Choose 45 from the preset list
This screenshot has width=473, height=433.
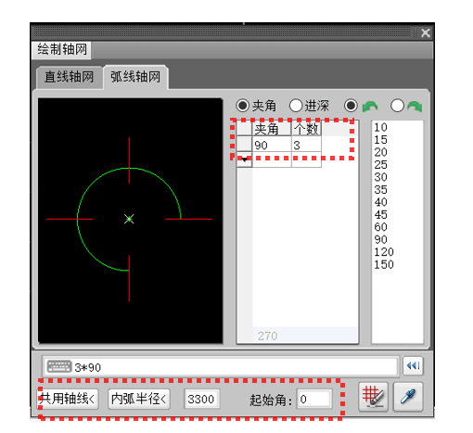tap(380, 214)
